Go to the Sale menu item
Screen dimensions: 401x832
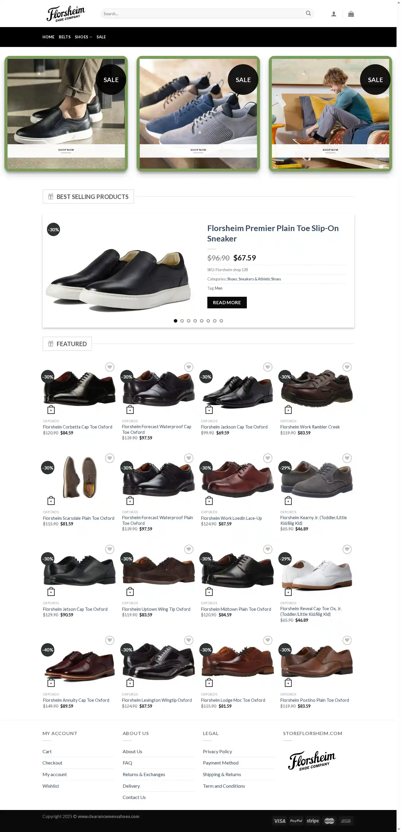(101, 37)
